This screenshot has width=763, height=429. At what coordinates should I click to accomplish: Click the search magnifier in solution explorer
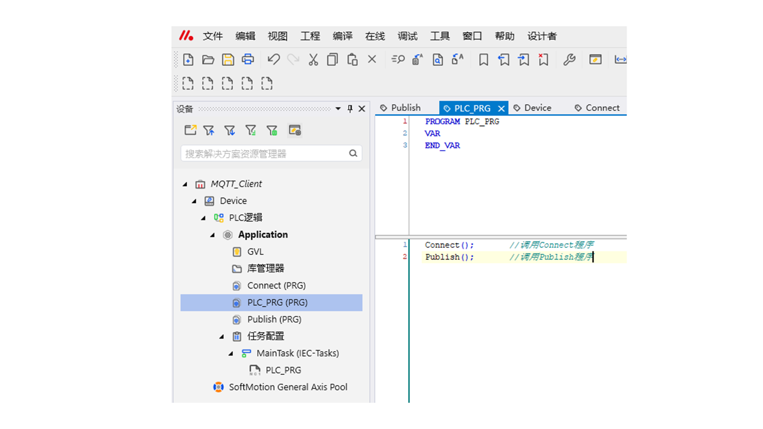(x=353, y=153)
